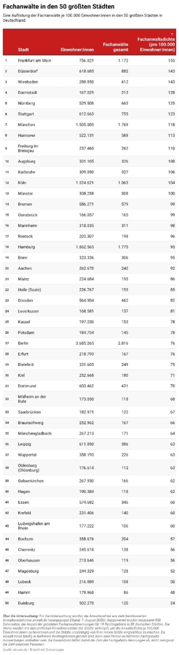179x655 pixels.
Task: Open the abuero.de source link
Action: [18, 649]
